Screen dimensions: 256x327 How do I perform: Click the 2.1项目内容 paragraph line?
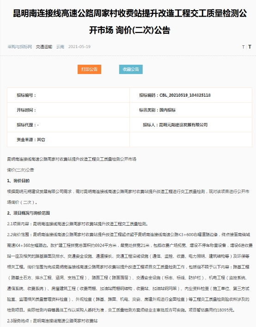[78, 224]
